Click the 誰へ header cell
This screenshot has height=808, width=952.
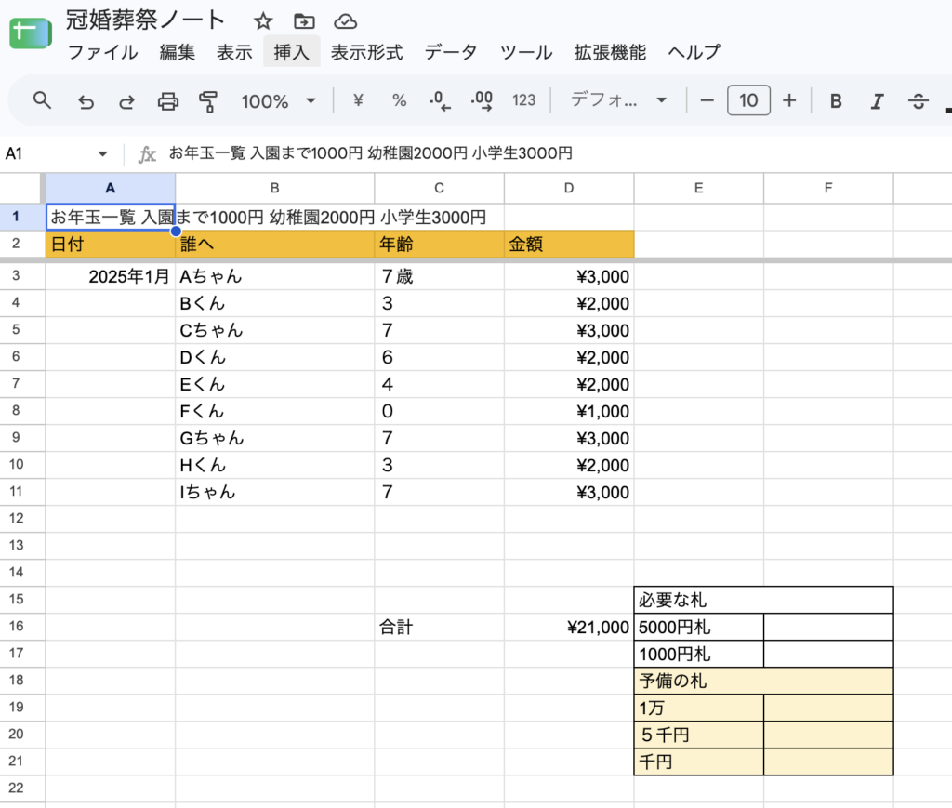point(275,244)
